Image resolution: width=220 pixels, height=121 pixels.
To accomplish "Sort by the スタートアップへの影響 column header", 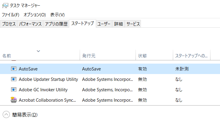I will pyautogui.click(x=192, y=55).
